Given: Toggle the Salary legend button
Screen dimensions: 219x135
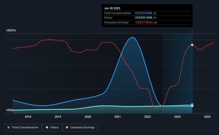Looking at the screenshot, I should tap(52, 128).
